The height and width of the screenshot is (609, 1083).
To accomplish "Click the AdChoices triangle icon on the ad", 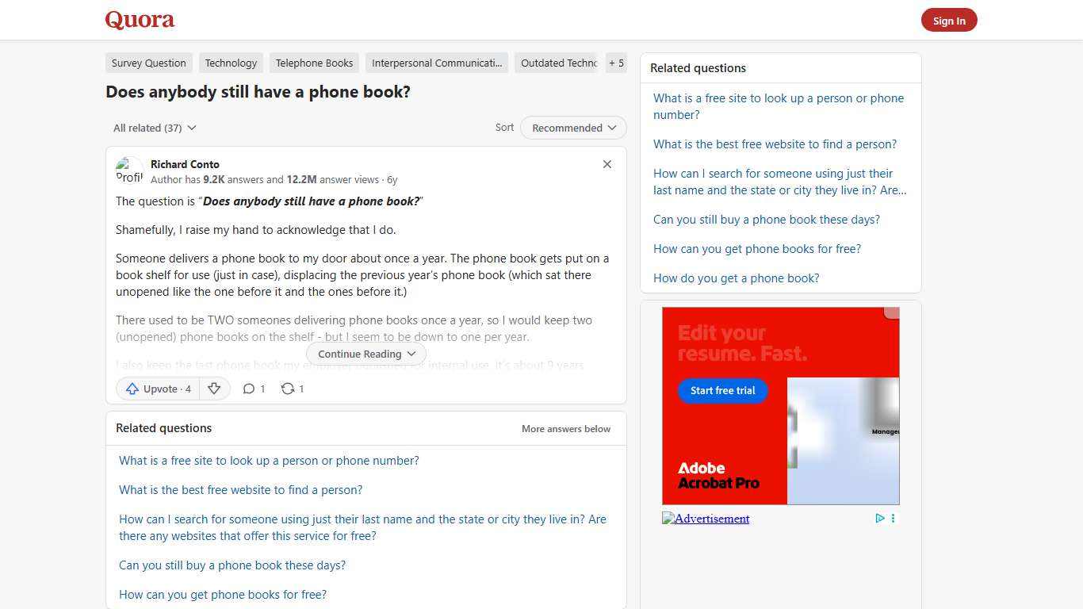I will click(880, 518).
